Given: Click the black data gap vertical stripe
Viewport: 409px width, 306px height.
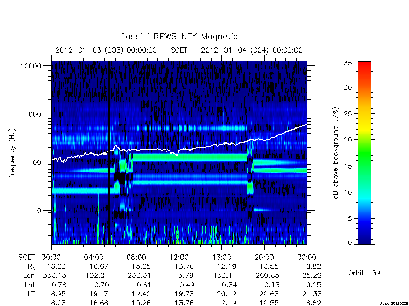Looking at the screenshot, I should click(x=109, y=152).
